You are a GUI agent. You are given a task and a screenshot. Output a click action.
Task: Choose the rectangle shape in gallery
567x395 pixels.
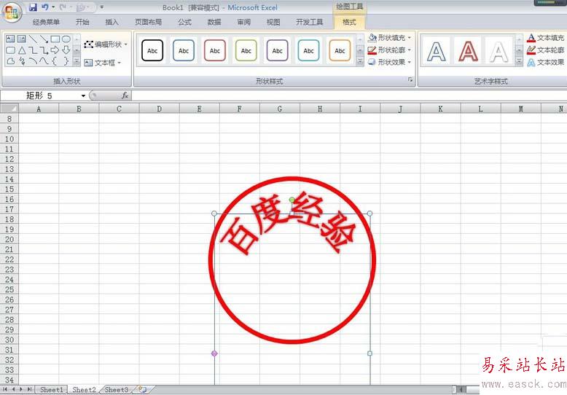tap(55, 39)
